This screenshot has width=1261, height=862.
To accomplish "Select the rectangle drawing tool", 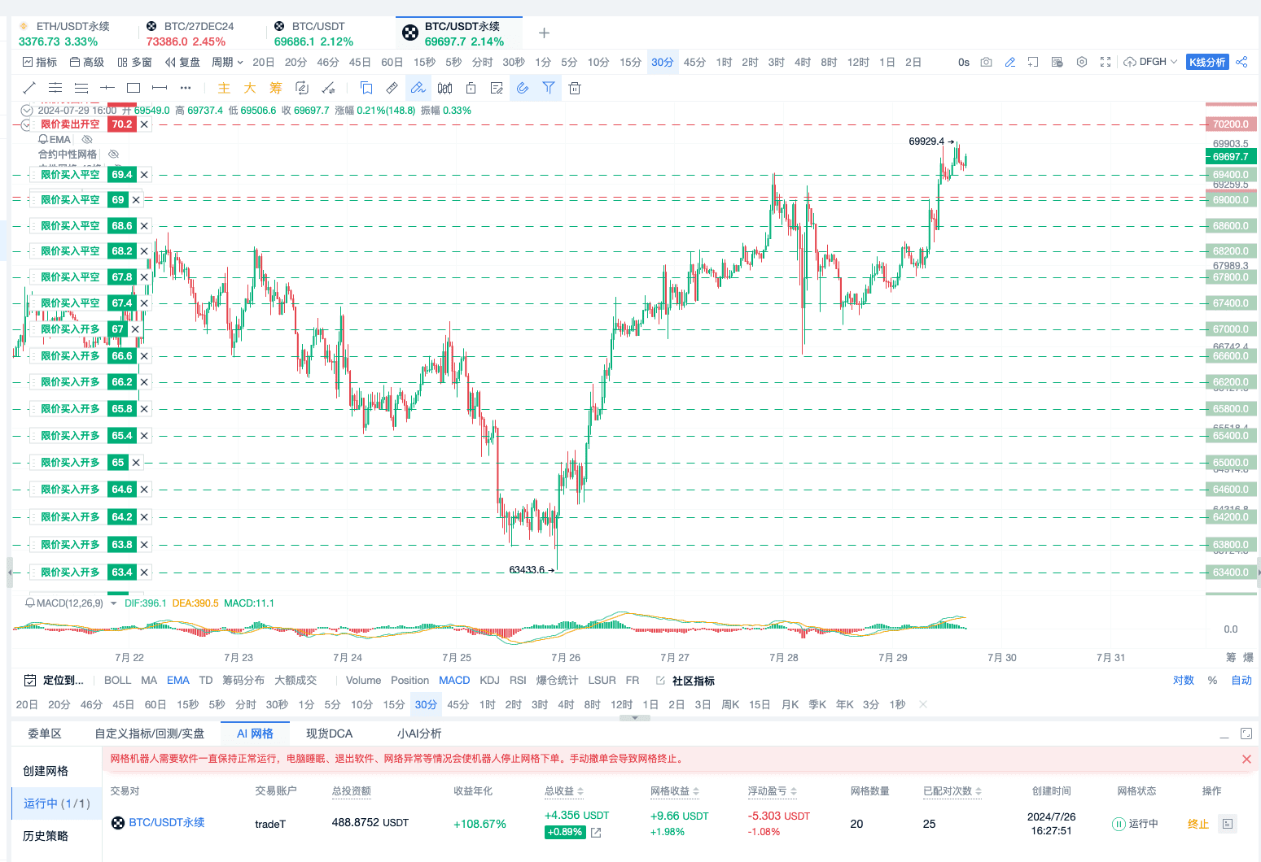I will (x=134, y=88).
